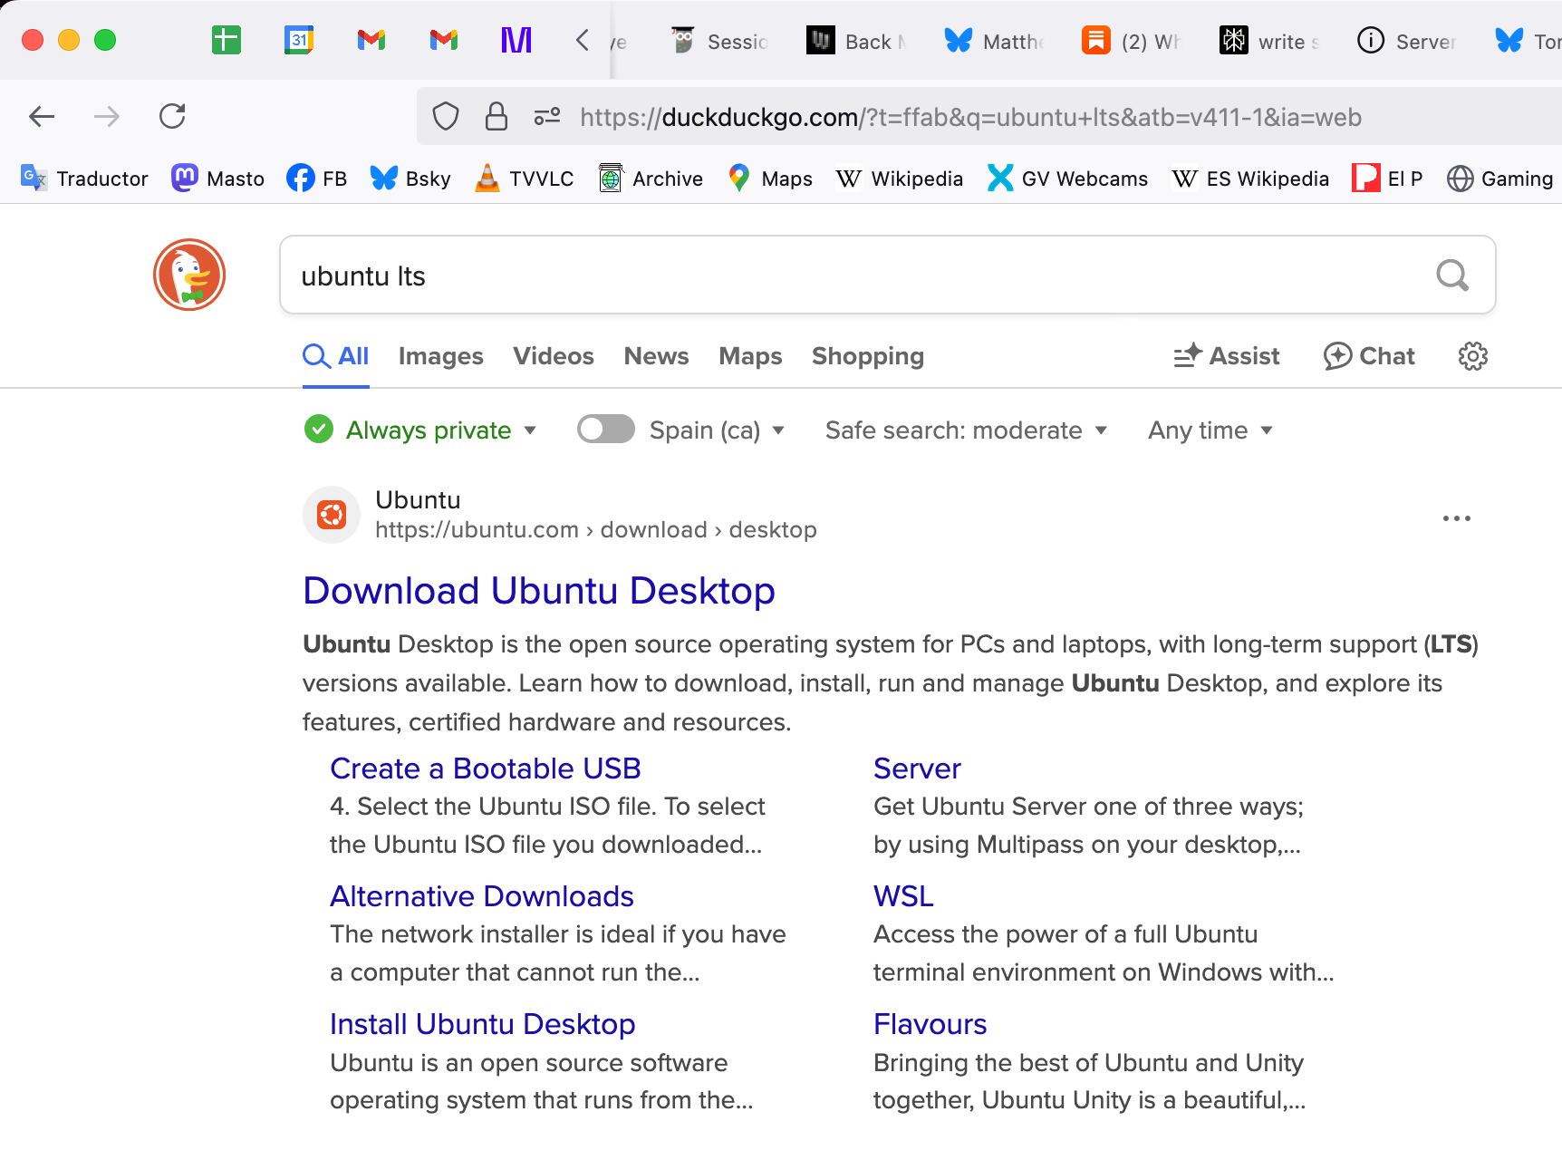The height and width of the screenshot is (1160, 1562).
Task: Open Alternative Downloads link
Action: pos(482,896)
